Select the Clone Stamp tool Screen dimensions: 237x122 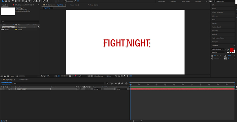pyautogui.click(x=37, y=1)
